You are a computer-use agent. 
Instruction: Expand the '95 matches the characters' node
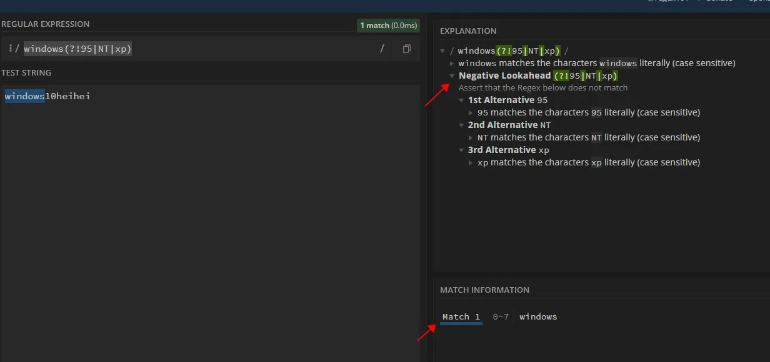coord(471,113)
